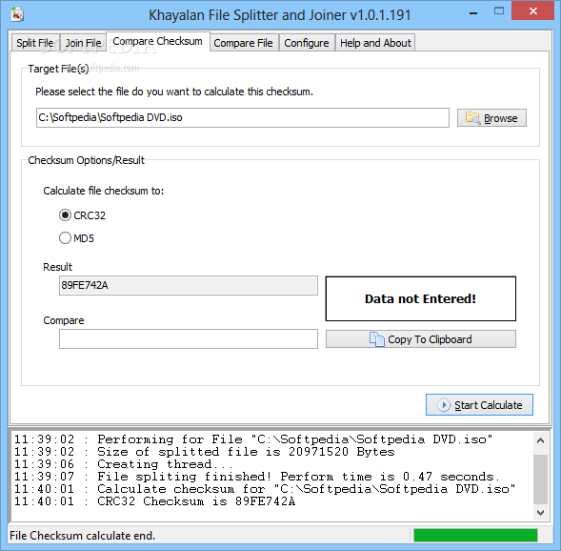Image resolution: width=561 pixels, height=551 pixels.
Task: Click the empty Compare input field
Action: click(x=189, y=338)
